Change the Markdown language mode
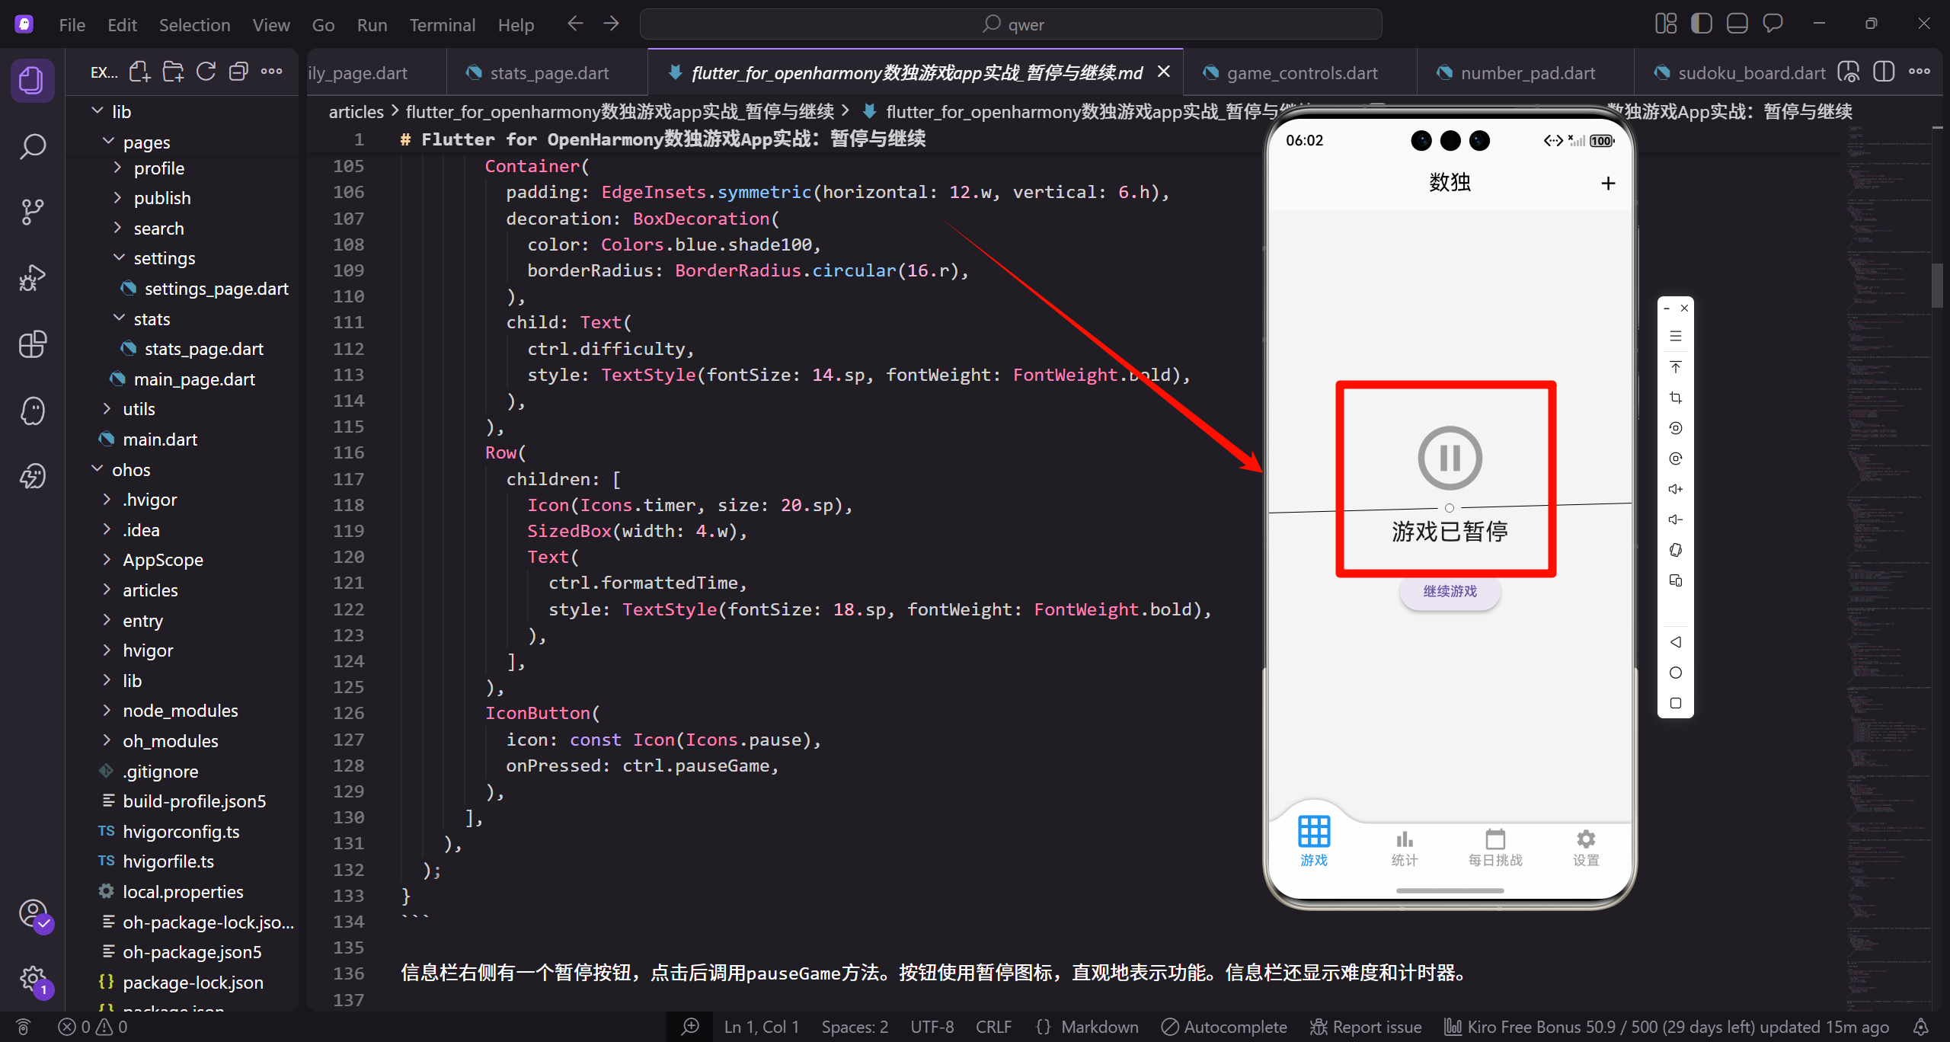This screenshot has width=1950, height=1042. pos(1100,1027)
